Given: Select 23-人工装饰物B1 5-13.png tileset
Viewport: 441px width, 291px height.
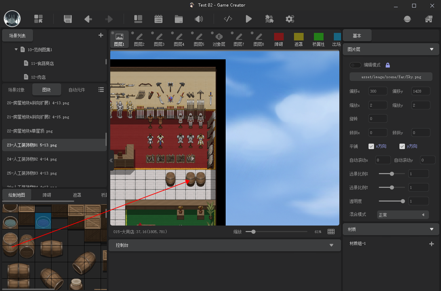Looking at the screenshot, I should pos(54,145).
